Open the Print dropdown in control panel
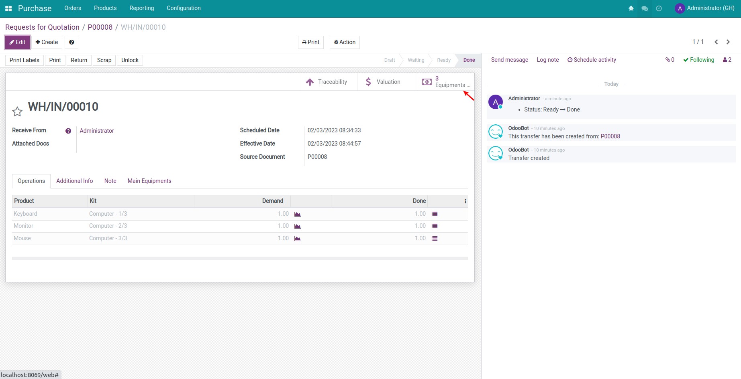Viewport: 741px width, 379px height. pyautogui.click(x=310, y=42)
